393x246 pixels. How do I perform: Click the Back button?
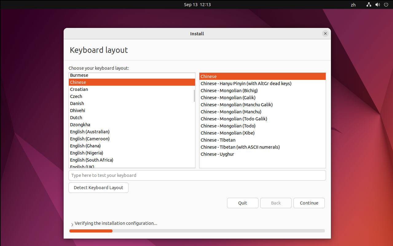pos(276,203)
